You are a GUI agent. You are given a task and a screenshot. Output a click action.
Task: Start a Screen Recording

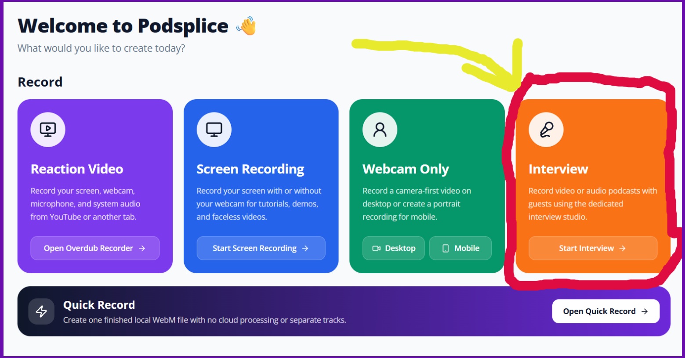261,248
